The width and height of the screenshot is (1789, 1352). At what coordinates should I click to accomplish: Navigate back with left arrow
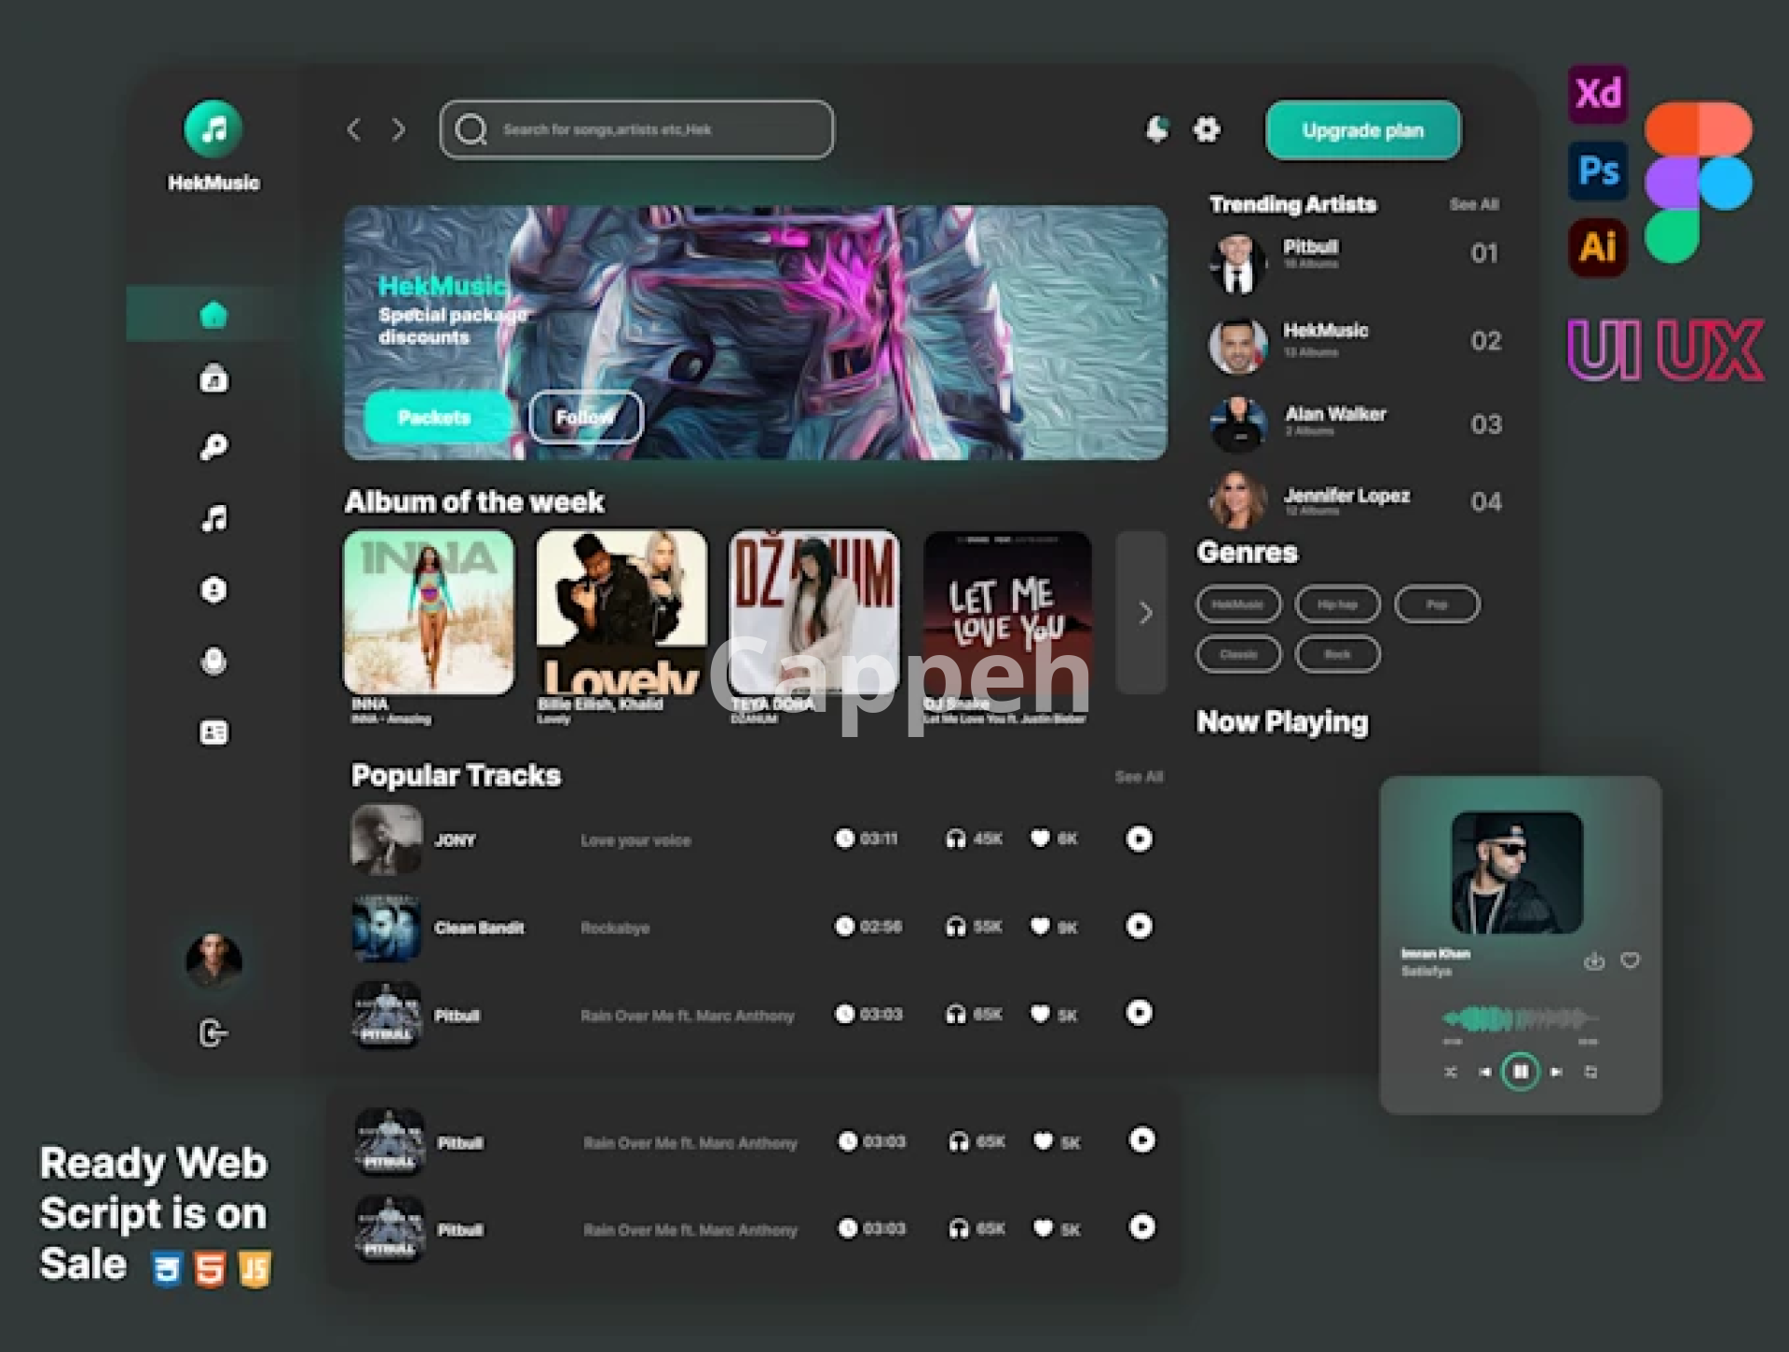pos(354,130)
